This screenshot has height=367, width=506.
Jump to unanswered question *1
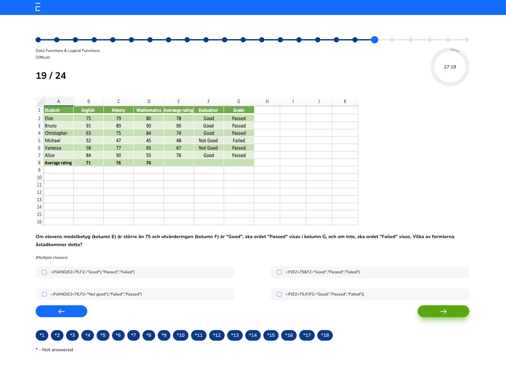pyautogui.click(x=42, y=335)
